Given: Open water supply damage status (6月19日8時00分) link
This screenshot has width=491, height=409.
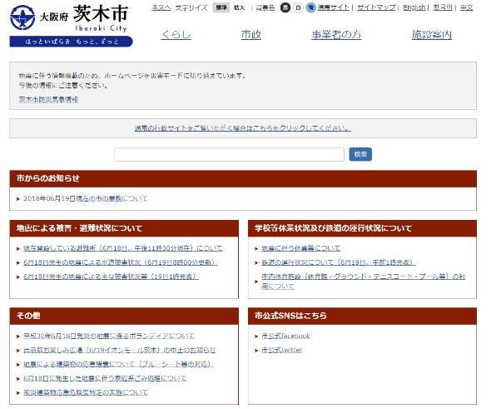Looking at the screenshot, I should (121, 262).
